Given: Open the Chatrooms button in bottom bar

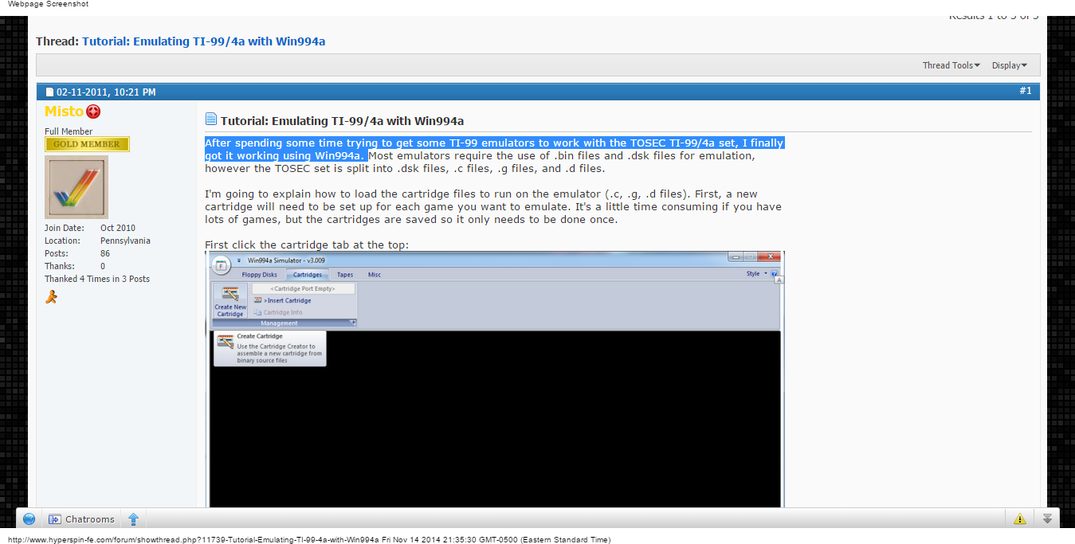Looking at the screenshot, I should coord(82,519).
